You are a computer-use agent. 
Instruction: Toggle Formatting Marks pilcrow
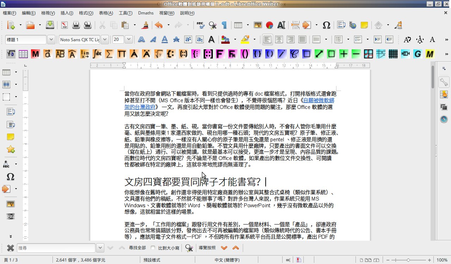coord(224,25)
